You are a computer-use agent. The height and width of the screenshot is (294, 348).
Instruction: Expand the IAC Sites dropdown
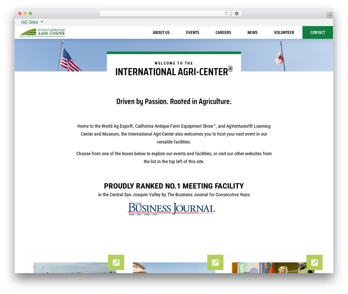[x=32, y=22]
